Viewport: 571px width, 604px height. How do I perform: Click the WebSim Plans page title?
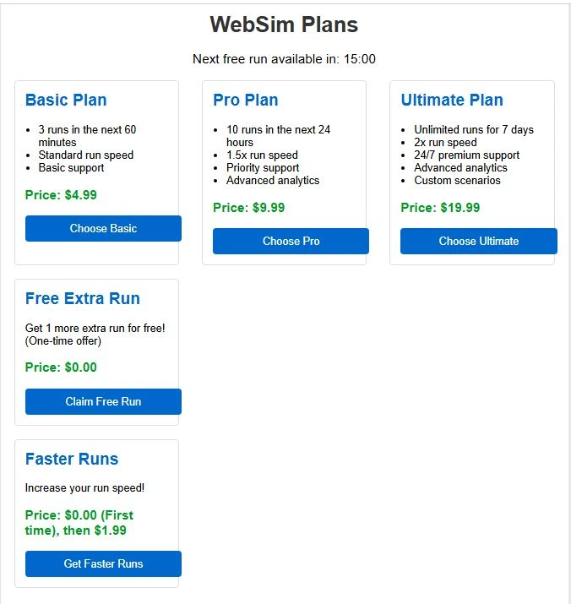tap(284, 25)
